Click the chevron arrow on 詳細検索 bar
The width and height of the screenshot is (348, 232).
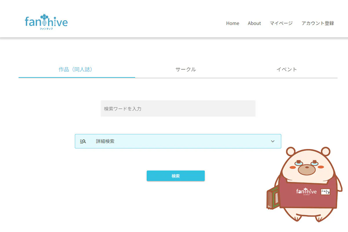click(x=273, y=141)
